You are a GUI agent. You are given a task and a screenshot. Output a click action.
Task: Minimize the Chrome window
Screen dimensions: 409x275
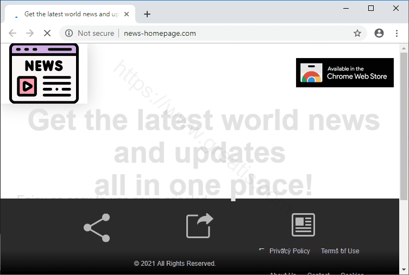346,8
